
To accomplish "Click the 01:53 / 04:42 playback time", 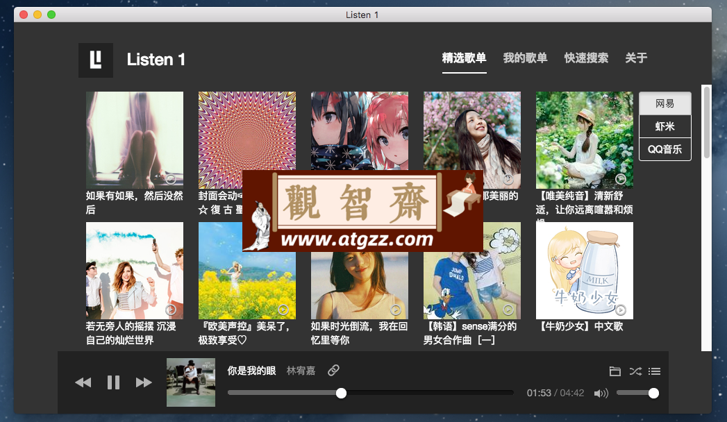I will coord(555,394).
